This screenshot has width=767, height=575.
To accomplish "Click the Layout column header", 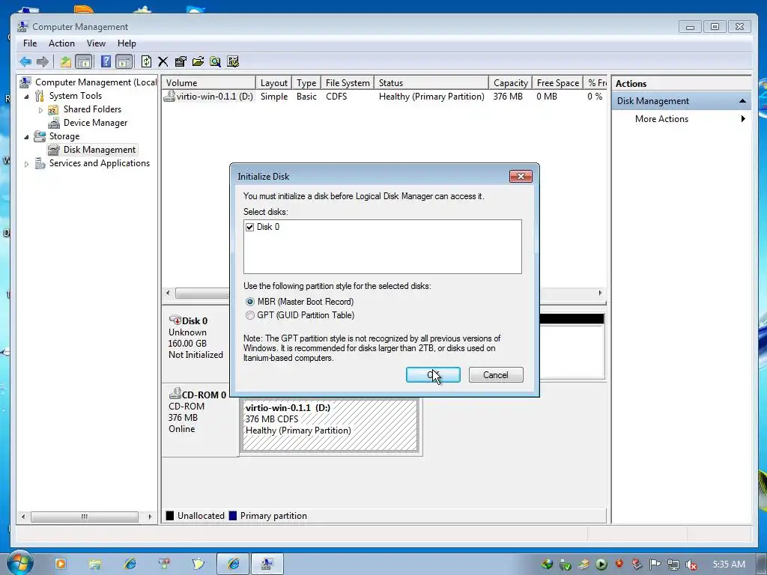I will [274, 83].
